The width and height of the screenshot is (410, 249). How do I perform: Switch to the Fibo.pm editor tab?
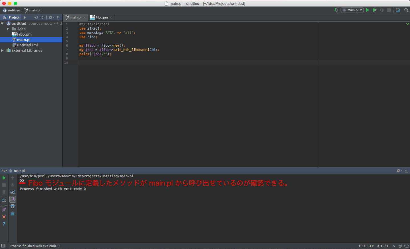point(101,17)
